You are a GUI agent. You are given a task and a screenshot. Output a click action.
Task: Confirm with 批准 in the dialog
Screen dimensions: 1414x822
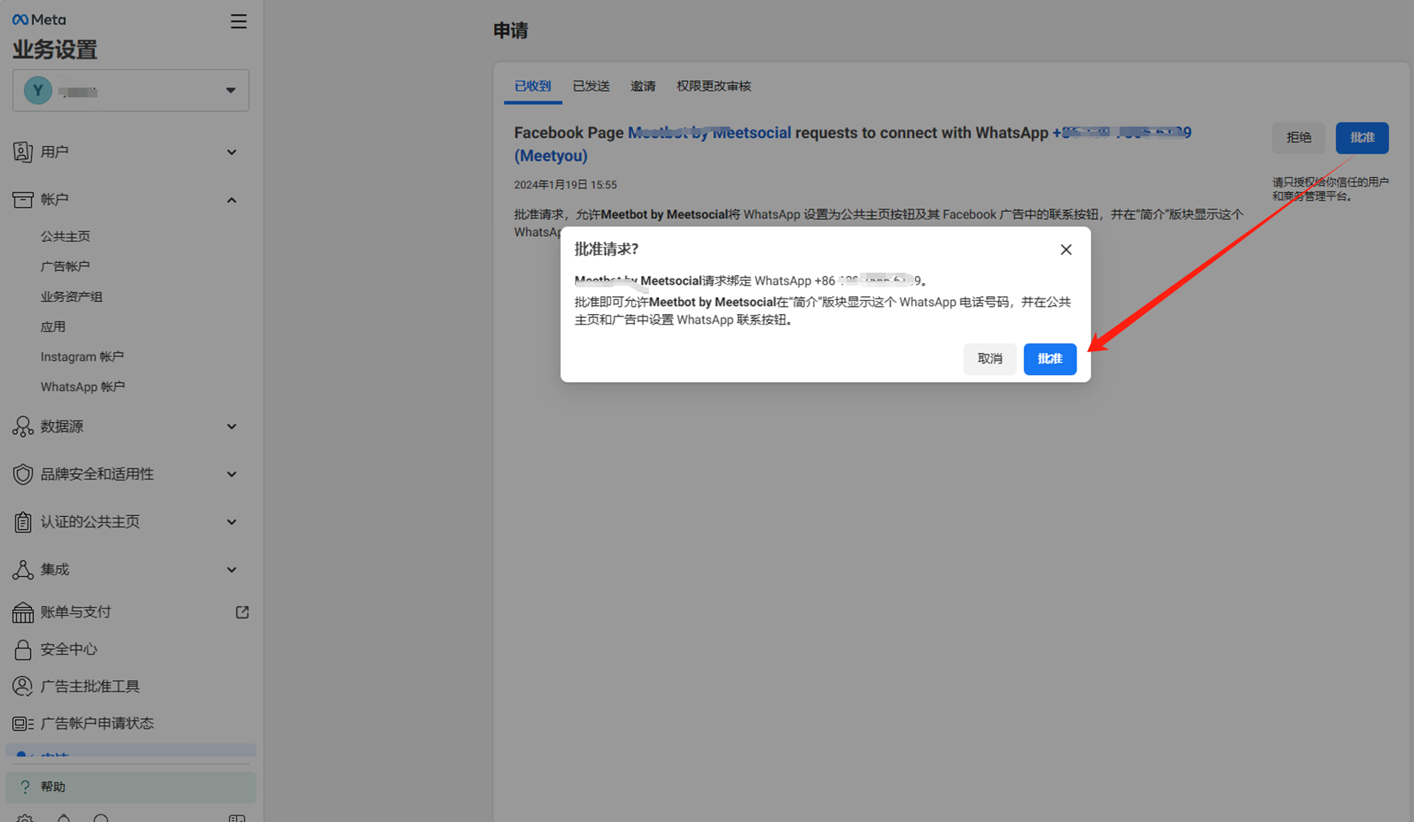point(1050,359)
